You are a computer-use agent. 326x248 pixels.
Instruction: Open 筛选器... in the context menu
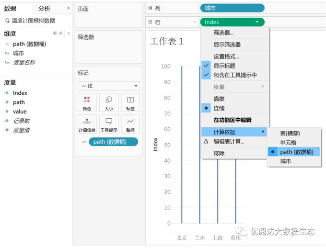point(223,33)
